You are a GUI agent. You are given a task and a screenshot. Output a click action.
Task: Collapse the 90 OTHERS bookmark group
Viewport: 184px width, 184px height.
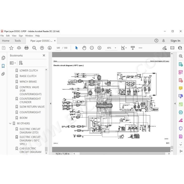coord(10,124)
